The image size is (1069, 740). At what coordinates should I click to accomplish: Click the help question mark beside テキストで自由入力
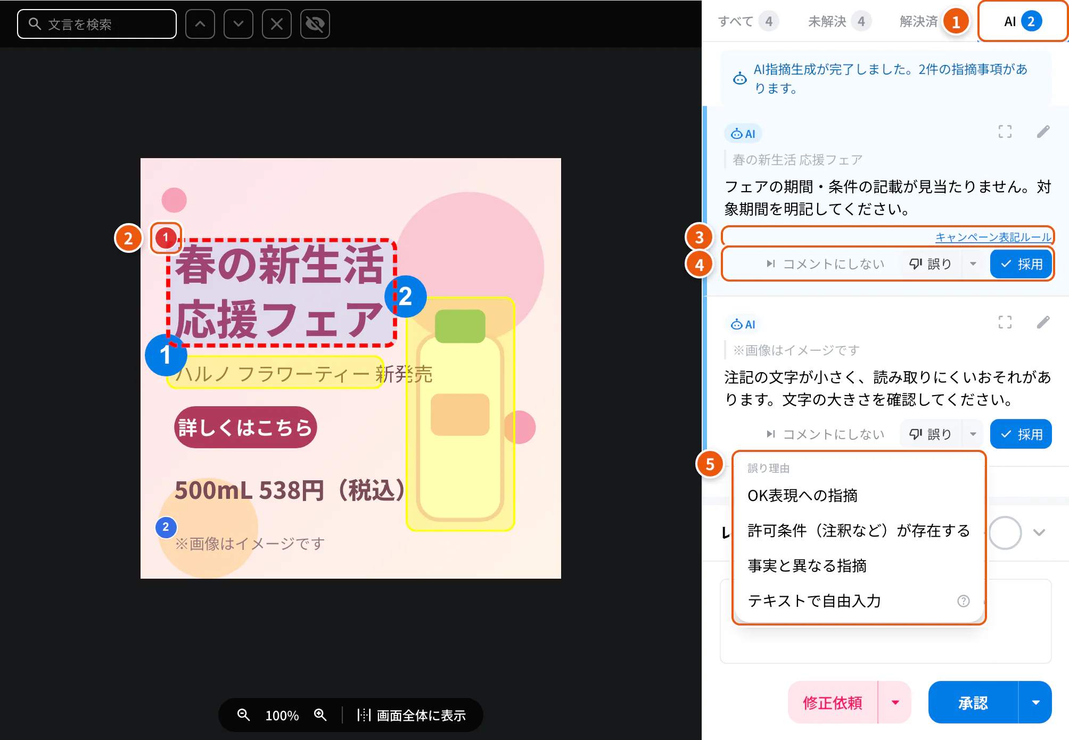pyautogui.click(x=964, y=601)
